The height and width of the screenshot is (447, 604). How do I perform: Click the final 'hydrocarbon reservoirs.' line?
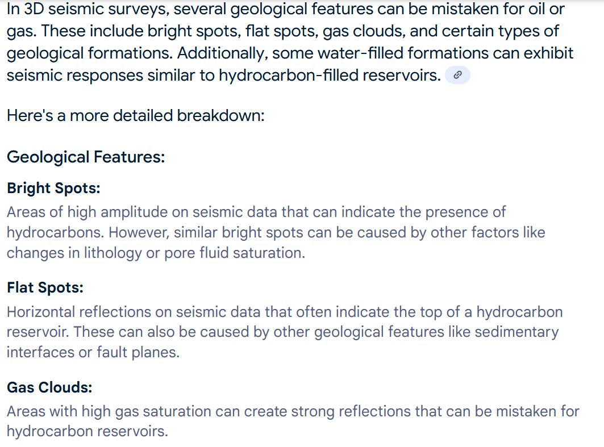coord(88,432)
